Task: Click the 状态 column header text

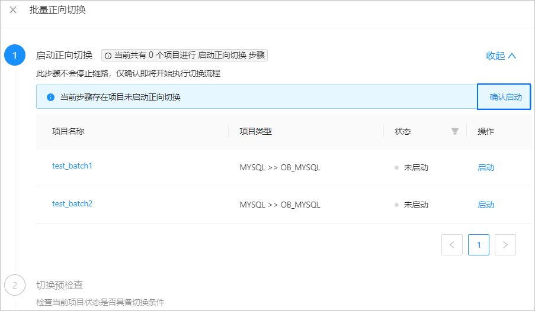Action: (x=403, y=131)
